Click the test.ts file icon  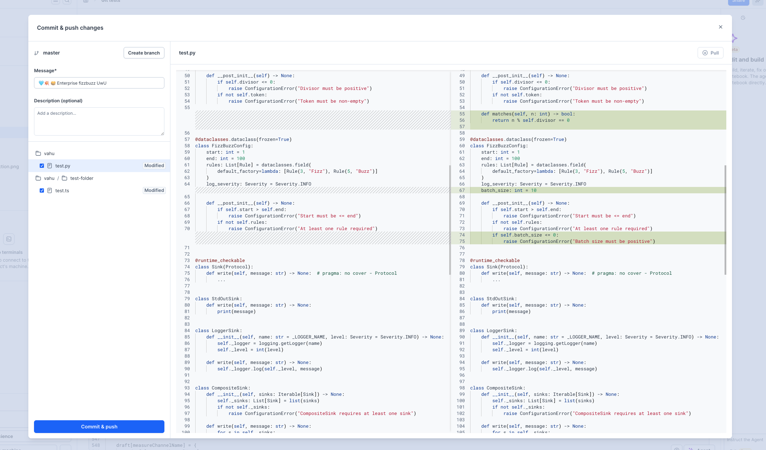click(50, 190)
